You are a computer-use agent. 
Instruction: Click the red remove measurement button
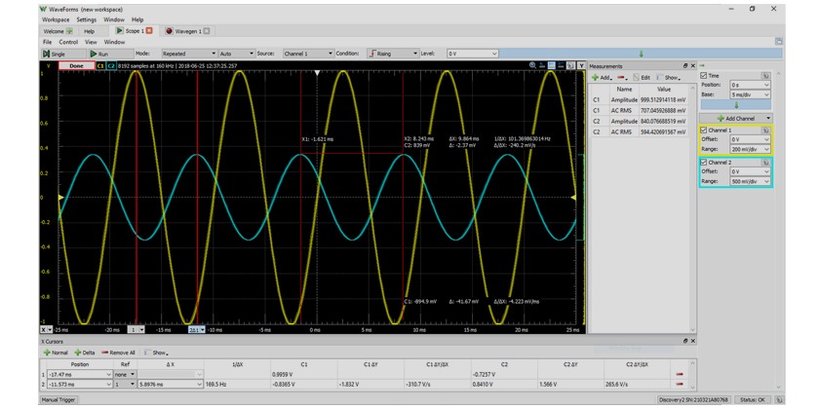click(x=622, y=77)
